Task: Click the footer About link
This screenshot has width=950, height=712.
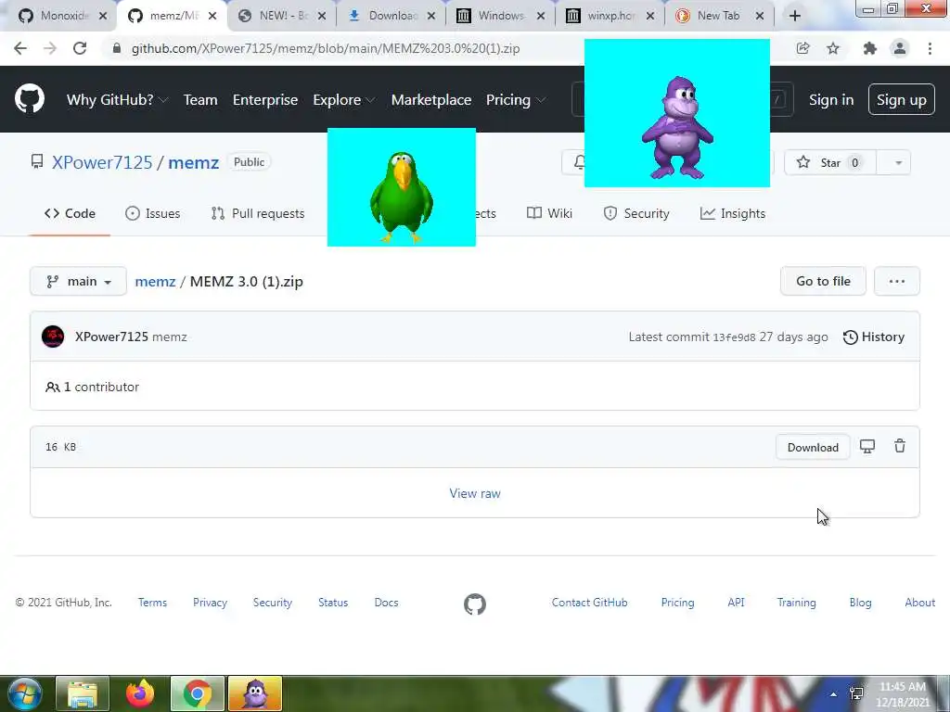Action: tap(919, 603)
